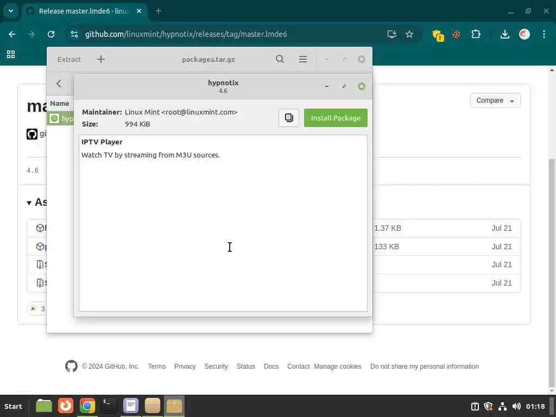Click Do not share my personal information
Screen dimensions: 556x417
coord(425,367)
